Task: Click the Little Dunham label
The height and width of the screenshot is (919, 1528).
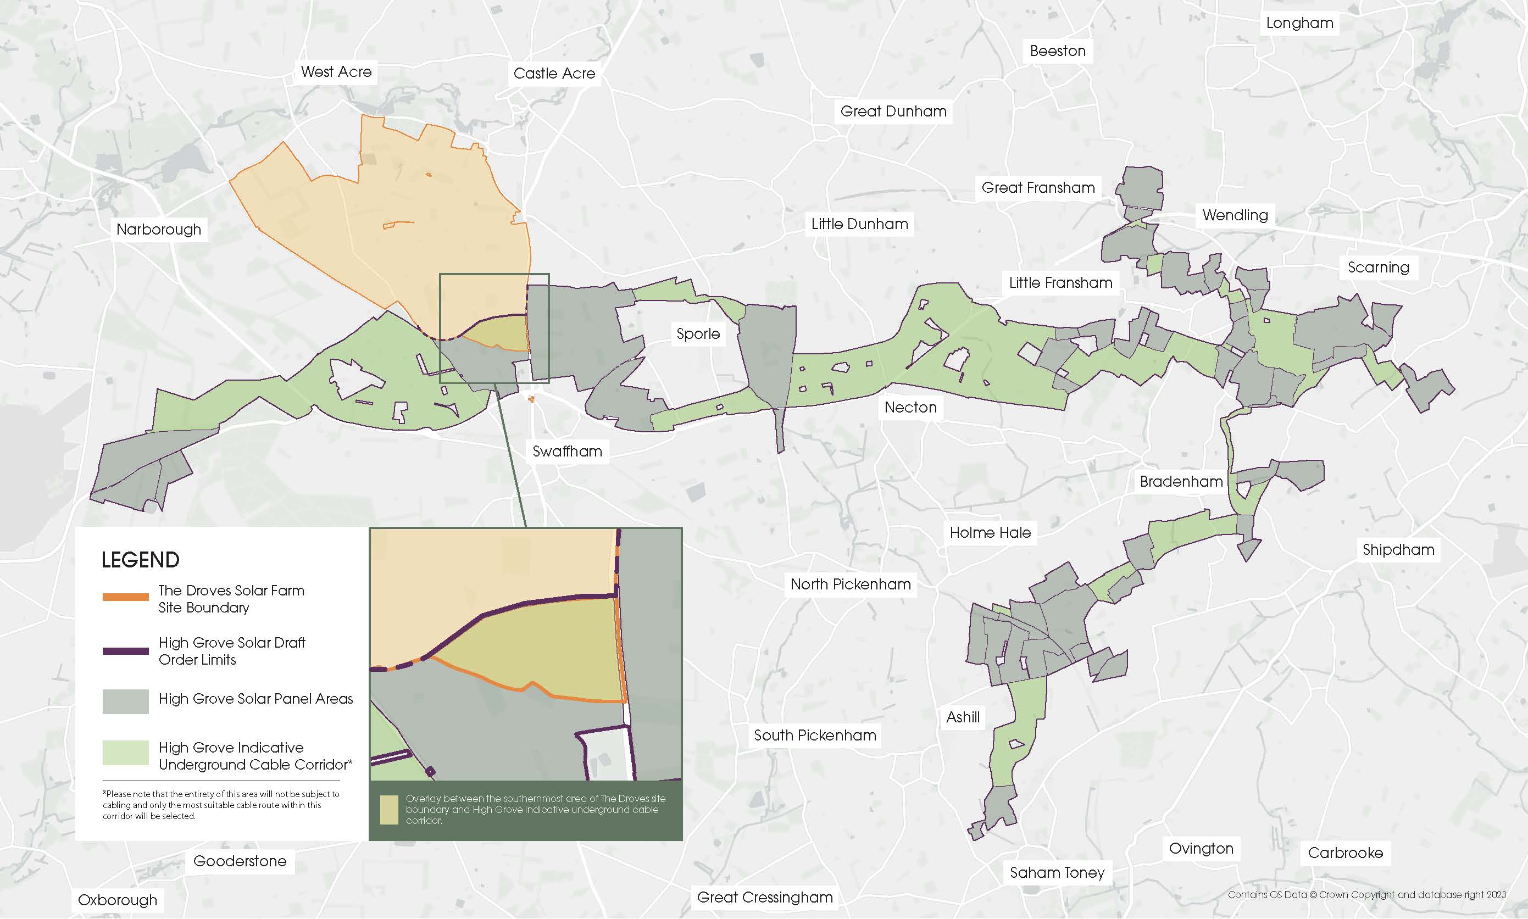Action: (860, 224)
